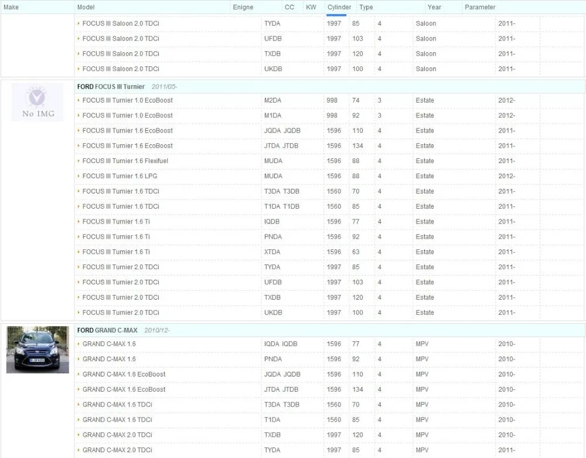Open FOCUS III Saloon 2.0 TDCi TYDA row
Image resolution: width=586 pixels, height=458 pixels.
(x=329, y=23)
